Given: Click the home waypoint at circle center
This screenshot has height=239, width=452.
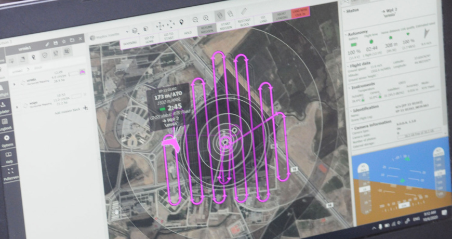Looking at the screenshot, I should pos(224,142).
